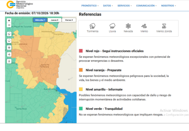
Task: Open the DATOS dropdown menu
Action: pyautogui.click(x=108, y=6)
